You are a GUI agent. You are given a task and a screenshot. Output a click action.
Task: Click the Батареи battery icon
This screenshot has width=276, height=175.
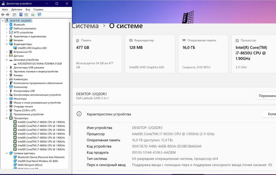(11, 40)
